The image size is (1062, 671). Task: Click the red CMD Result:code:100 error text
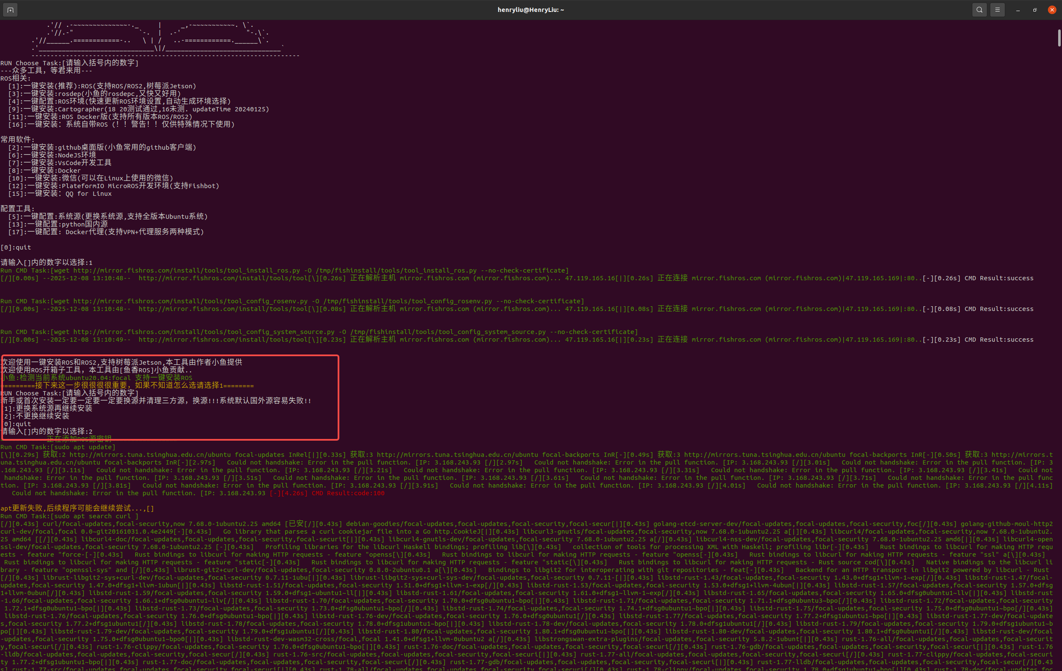pyautogui.click(x=347, y=493)
